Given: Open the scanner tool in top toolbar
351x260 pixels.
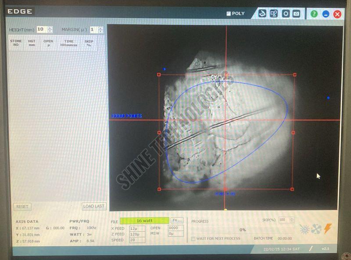Looking at the screenshot, I should [x=262, y=14].
